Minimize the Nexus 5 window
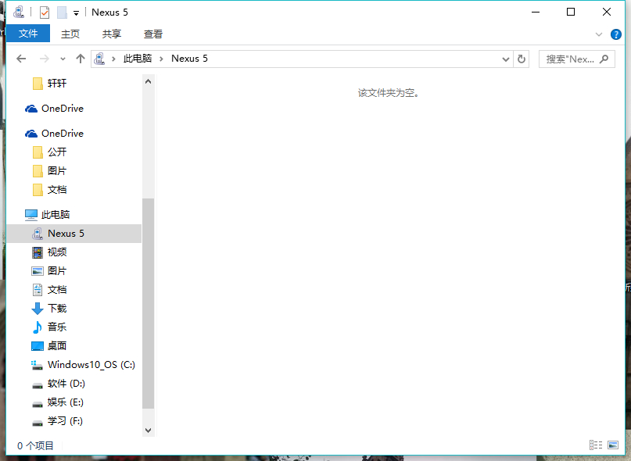 tap(536, 12)
